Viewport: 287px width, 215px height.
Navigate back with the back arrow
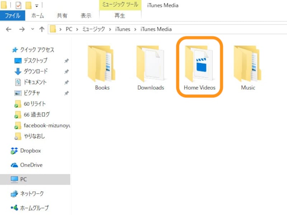coord(8,29)
